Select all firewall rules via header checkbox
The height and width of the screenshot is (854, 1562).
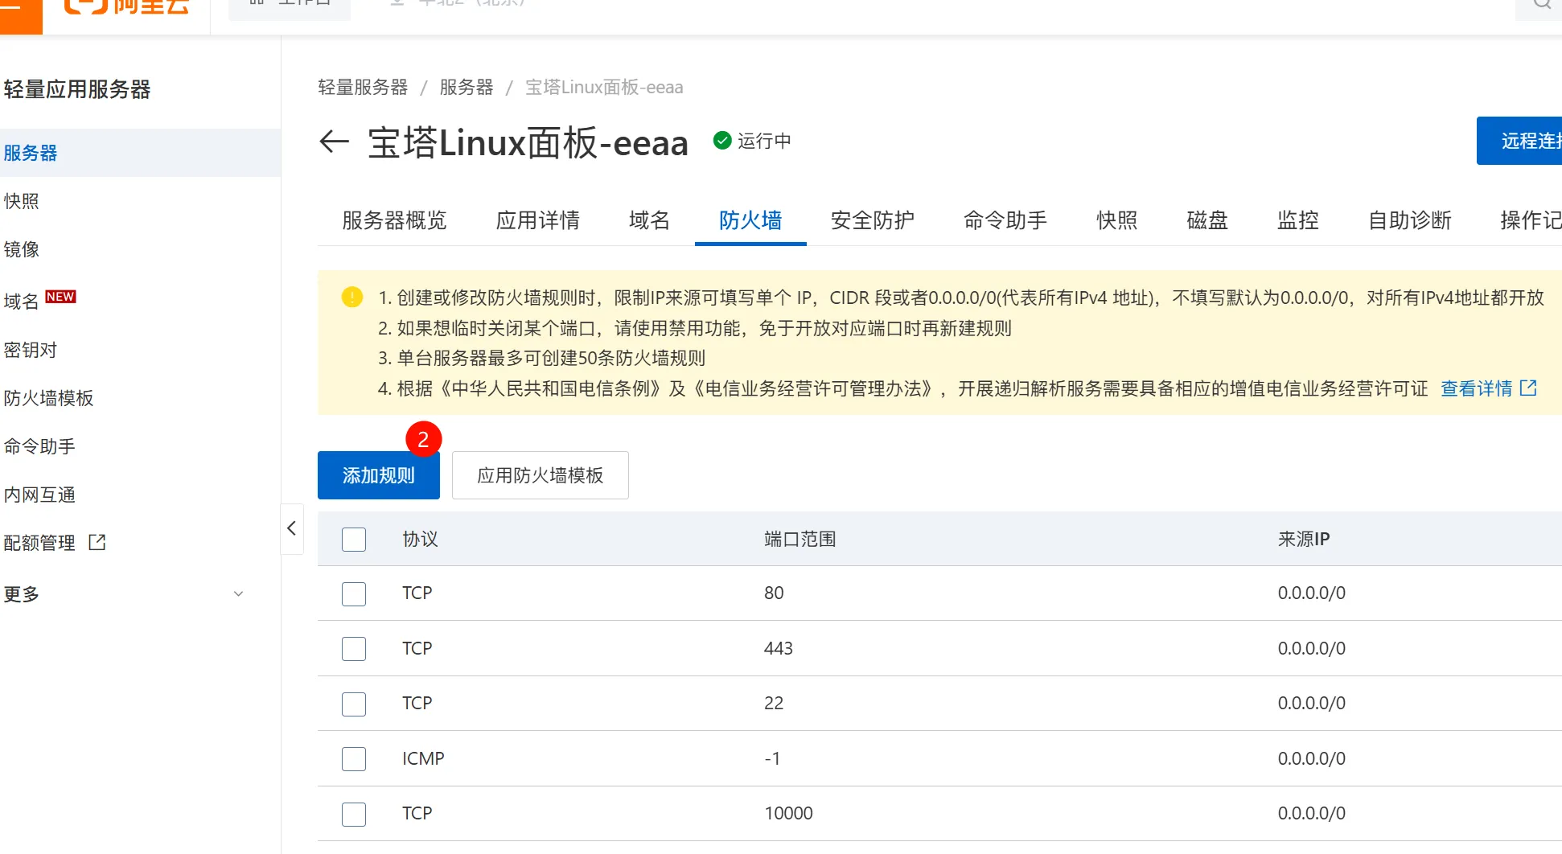pos(354,539)
